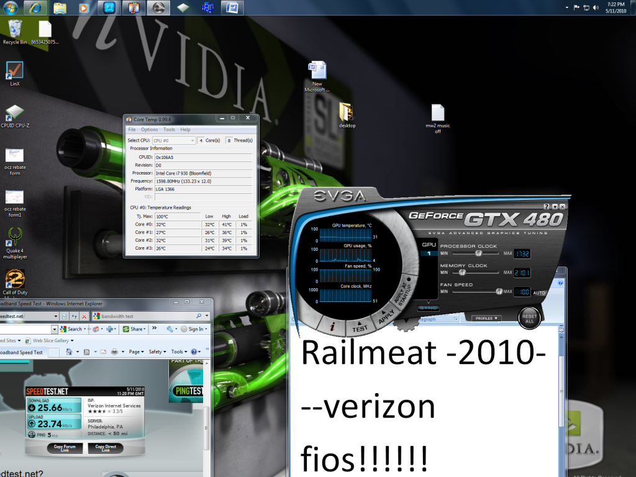Switch to EVGA Precision taskbar icon
The image size is (636, 477).
pos(158,7)
